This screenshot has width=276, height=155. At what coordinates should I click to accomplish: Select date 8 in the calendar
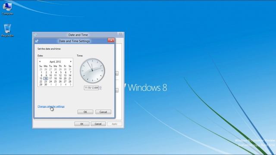point(41,75)
